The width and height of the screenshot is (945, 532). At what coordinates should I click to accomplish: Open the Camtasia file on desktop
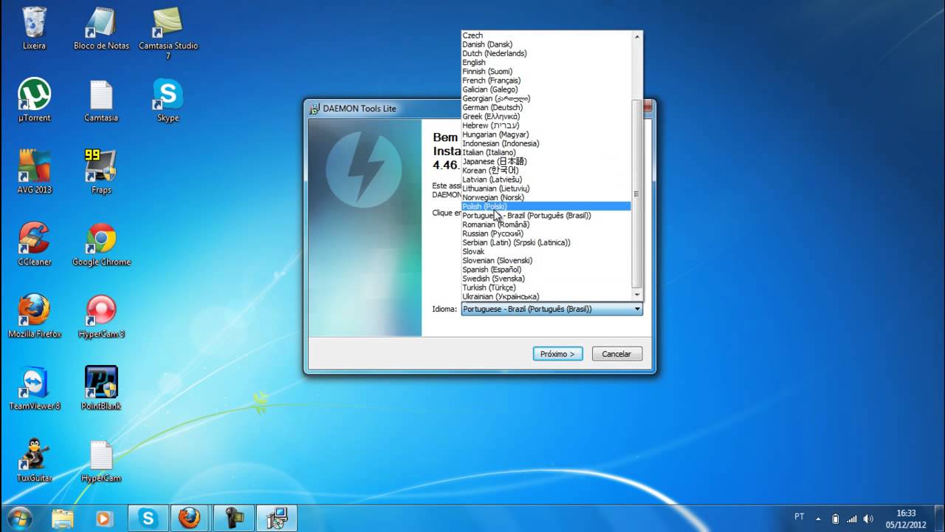tap(101, 100)
